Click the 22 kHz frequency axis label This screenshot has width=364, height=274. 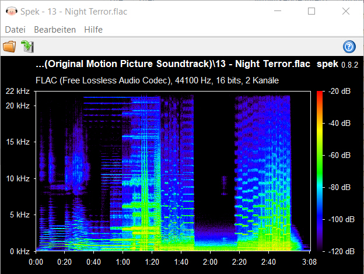click(17, 91)
